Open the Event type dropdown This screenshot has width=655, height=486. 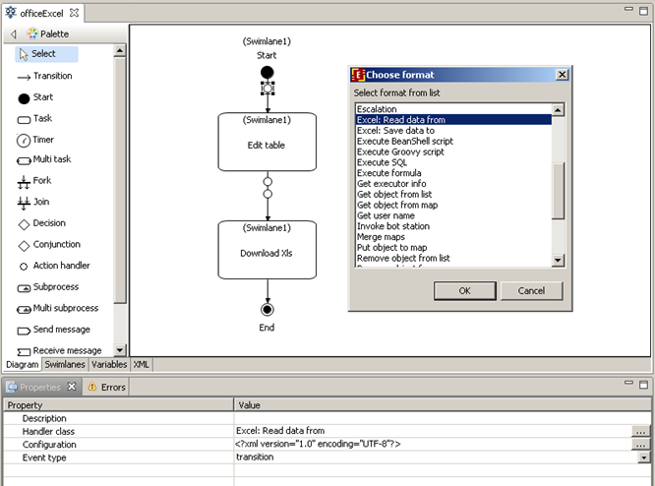point(644,457)
